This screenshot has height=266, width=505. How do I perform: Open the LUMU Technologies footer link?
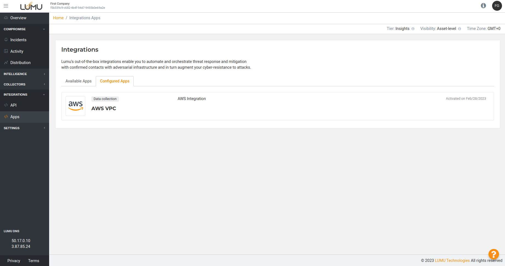[x=452, y=261]
